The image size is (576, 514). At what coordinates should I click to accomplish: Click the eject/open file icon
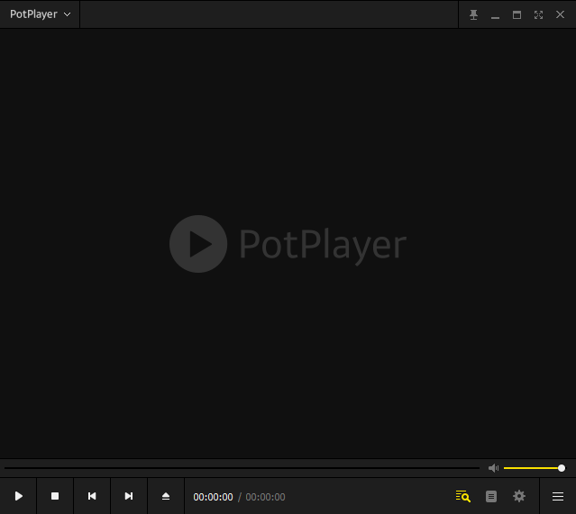pyautogui.click(x=166, y=496)
